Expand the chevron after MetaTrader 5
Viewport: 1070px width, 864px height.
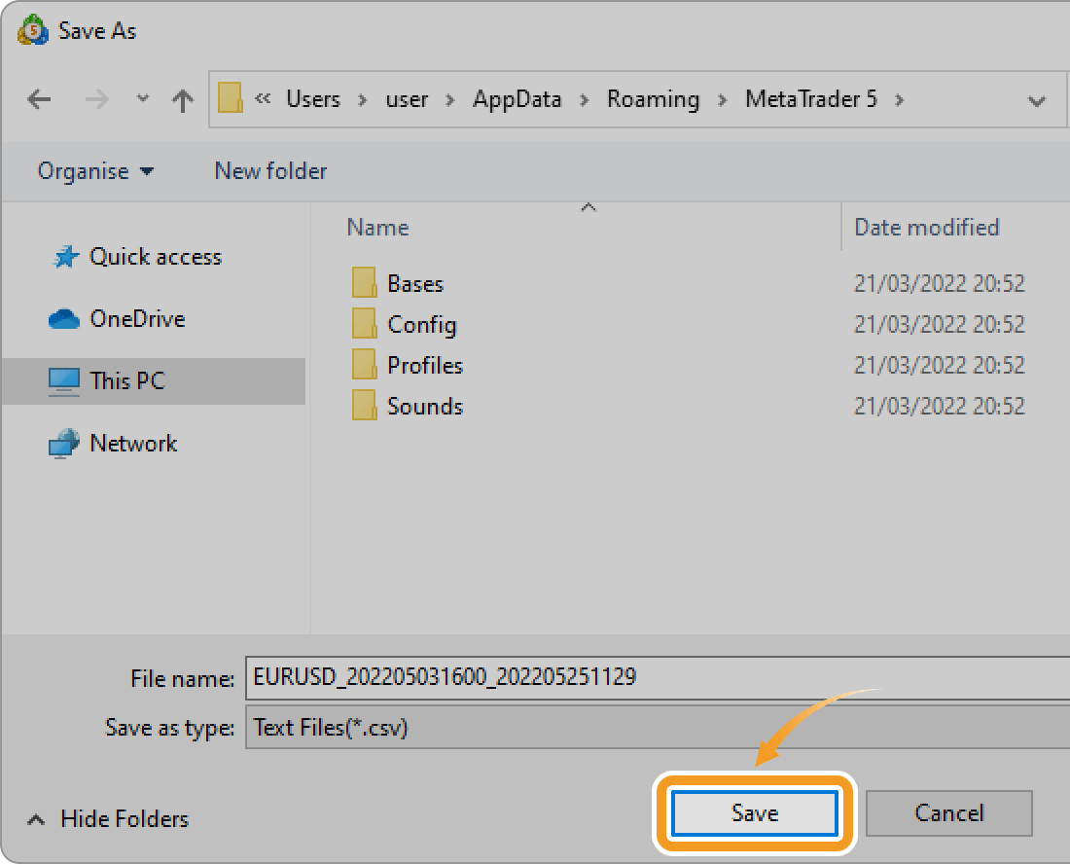click(x=900, y=100)
